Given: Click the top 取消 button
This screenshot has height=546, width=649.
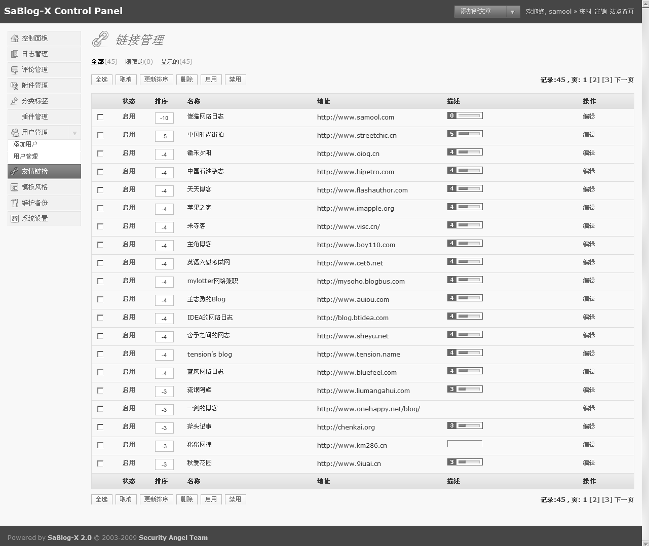Looking at the screenshot, I should click(126, 80).
